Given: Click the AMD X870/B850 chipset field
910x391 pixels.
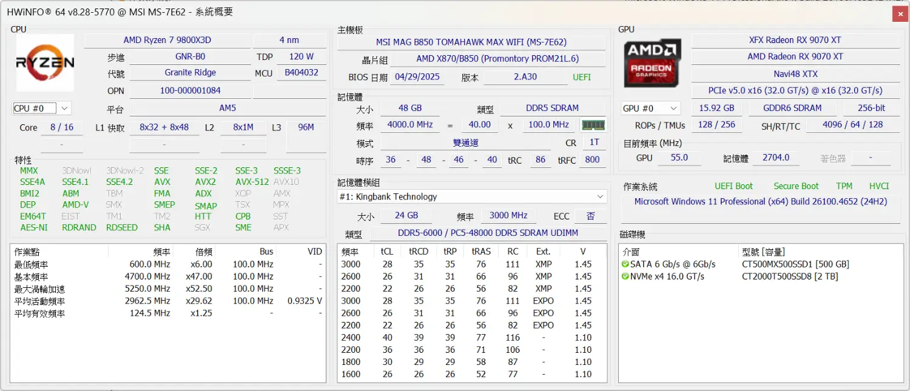Looking at the screenshot, I should click(x=497, y=59).
